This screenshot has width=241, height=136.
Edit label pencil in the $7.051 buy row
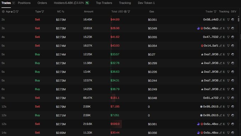[x=220, y=115]
